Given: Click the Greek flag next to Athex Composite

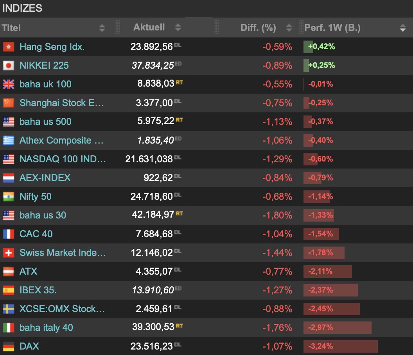Looking at the screenshot, I should (9, 140).
